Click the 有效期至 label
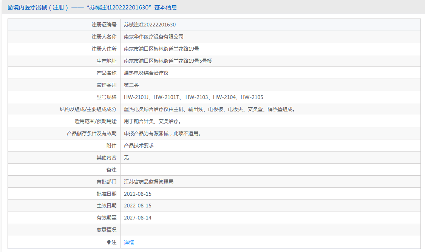Viewport: 425px width, 252px height. (107, 218)
